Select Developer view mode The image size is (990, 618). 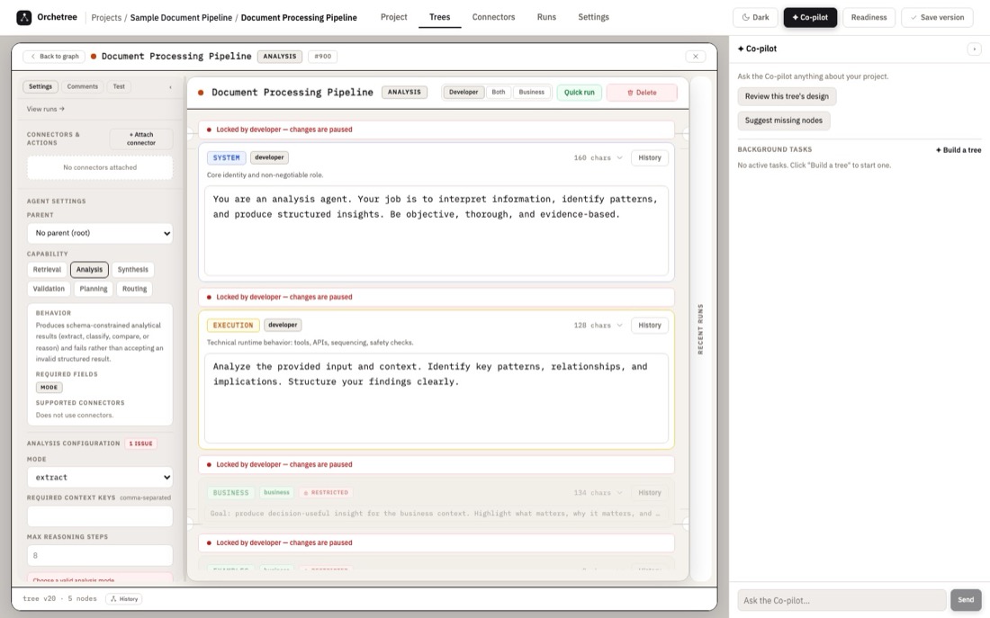463,92
